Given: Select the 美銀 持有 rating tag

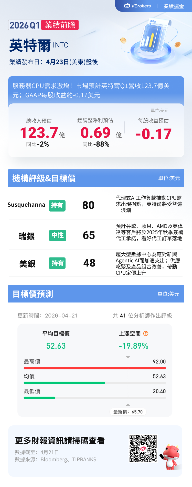Looking at the screenshot, I should pos(57,263).
